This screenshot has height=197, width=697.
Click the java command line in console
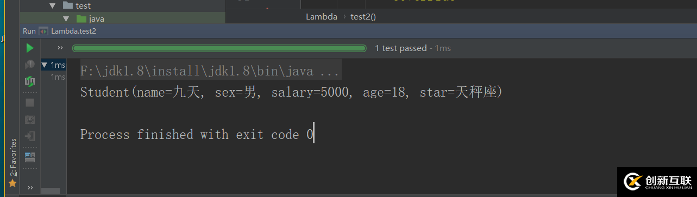coord(210,71)
